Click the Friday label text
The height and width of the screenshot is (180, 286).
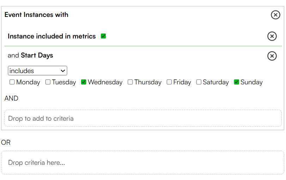(182, 82)
